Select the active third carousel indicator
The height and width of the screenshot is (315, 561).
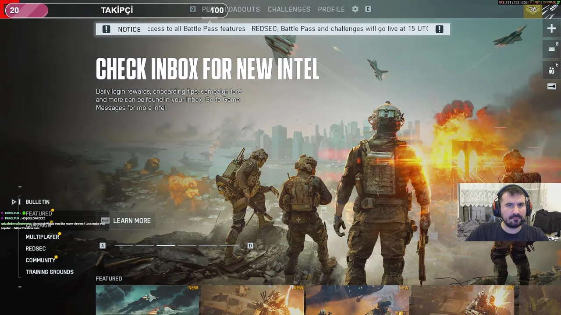click(166, 246)
